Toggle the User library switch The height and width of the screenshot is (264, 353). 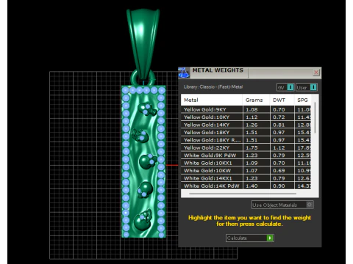307,87
